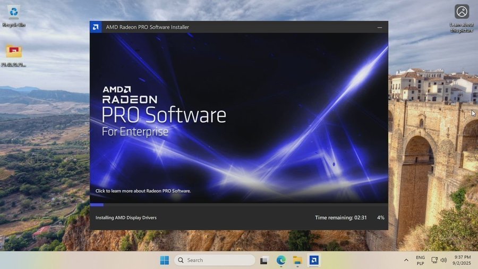478x269 pixels.
Task: Open the Recycle Bin desktop icon
Action: point(14,13)
